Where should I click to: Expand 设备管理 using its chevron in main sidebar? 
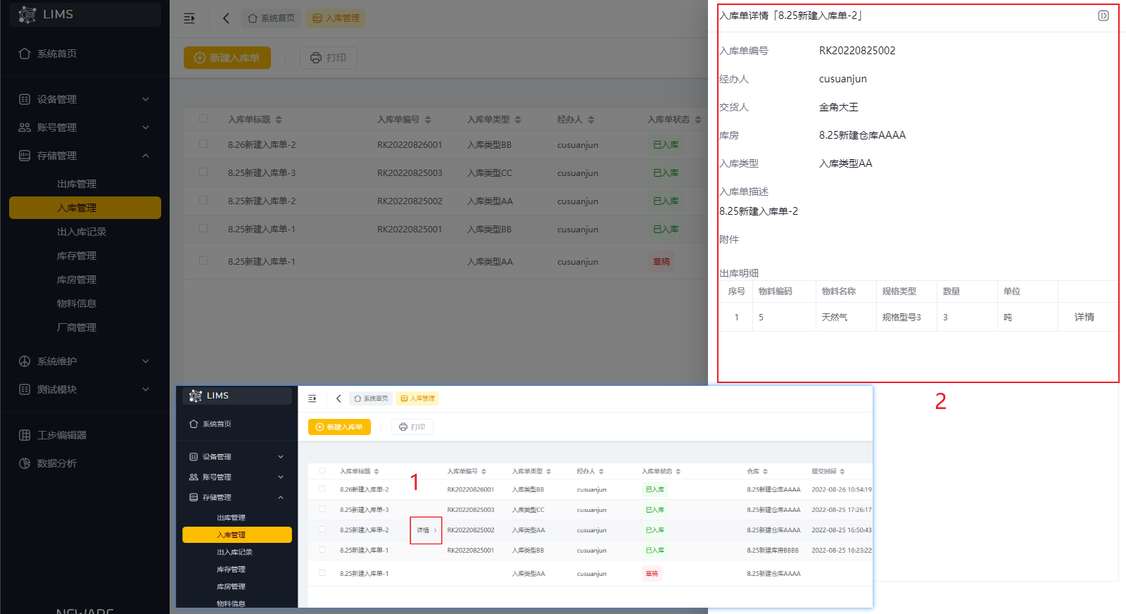[x=146, y=99]
